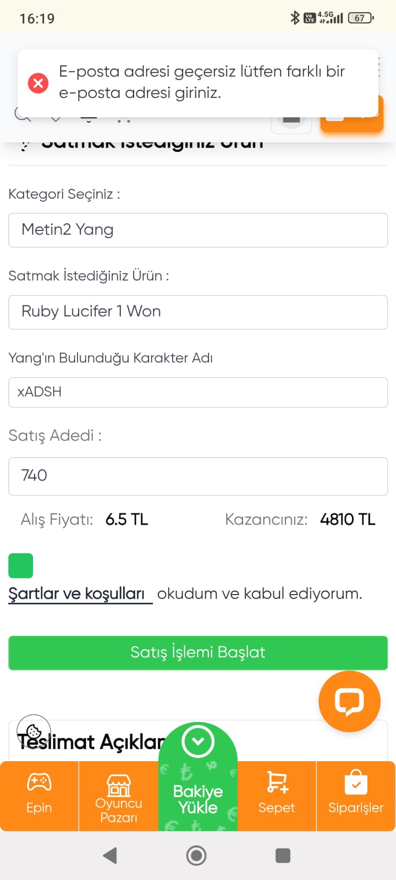
Task: Switch to the Siparişler tab label
Action: (356, 807)
